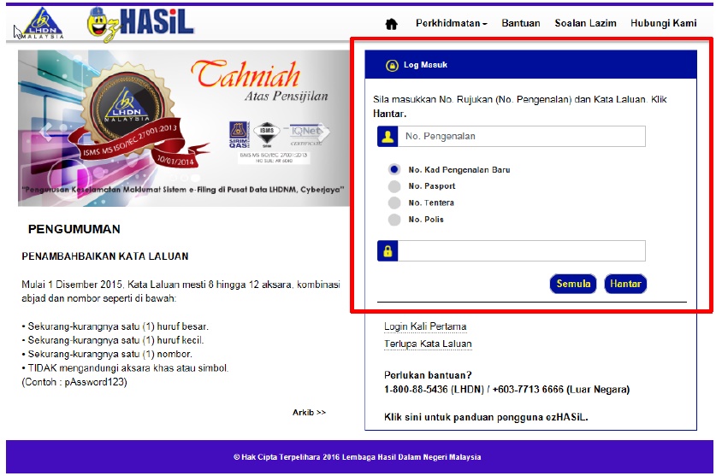The width and height of the screenshot is (716, 476).
Task: Click the yellow user icon beside No. Pengenalan
Action: (388, 137)
